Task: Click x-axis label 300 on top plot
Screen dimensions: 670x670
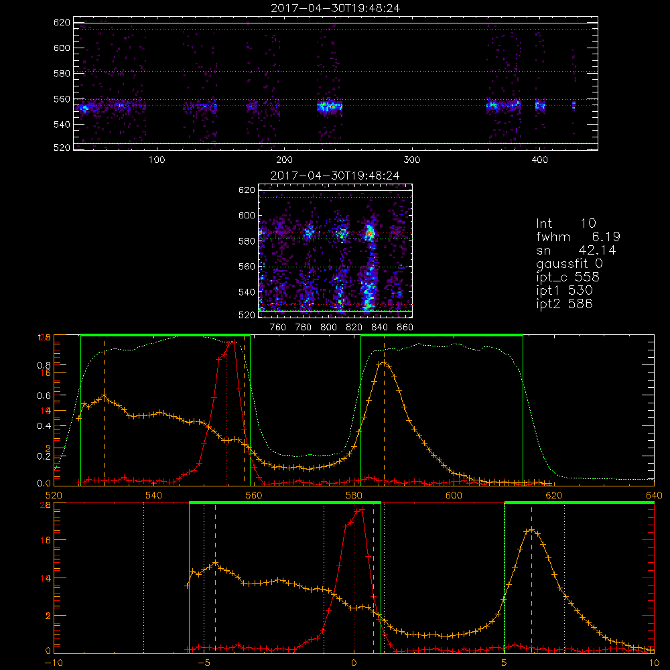Action: click(x=412, y=160)
